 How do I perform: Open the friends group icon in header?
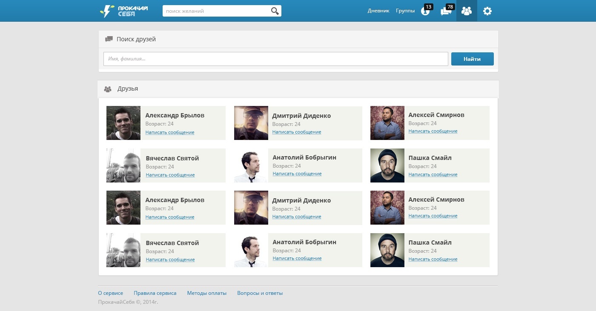[x=467, y=11]
